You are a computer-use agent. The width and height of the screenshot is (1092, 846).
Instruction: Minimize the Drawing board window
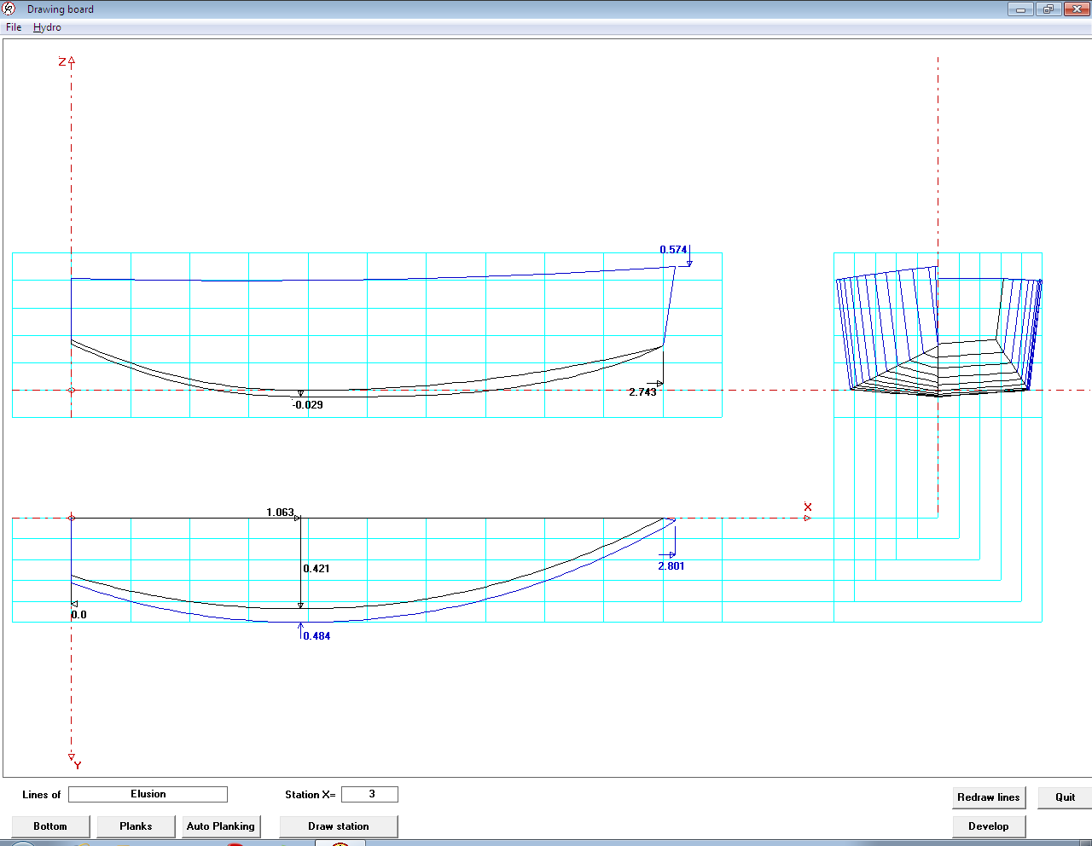(x=1020, y=9)
